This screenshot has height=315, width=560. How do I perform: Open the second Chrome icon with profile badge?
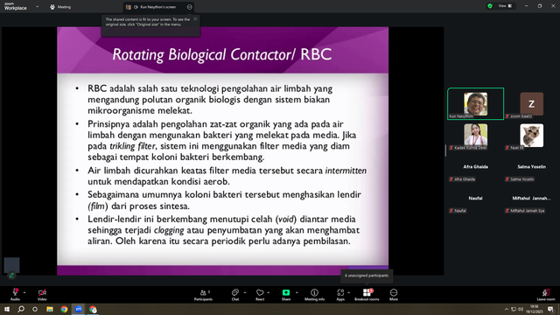coord(93,309)
